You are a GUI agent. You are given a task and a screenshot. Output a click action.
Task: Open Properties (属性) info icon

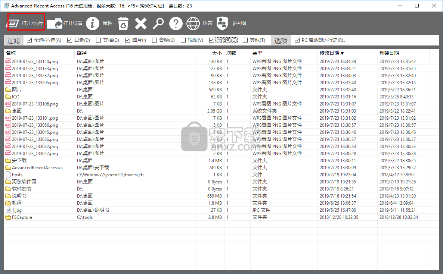[93, 23]
